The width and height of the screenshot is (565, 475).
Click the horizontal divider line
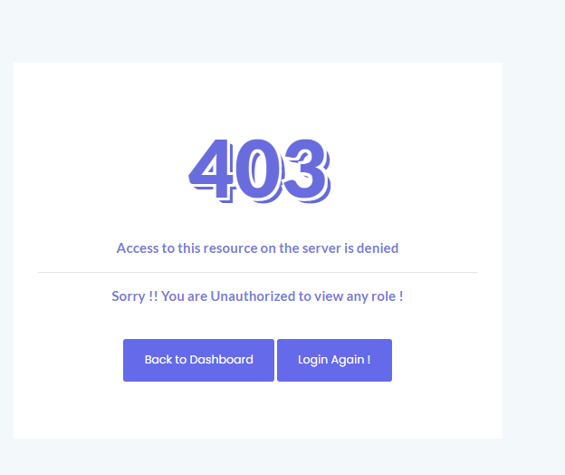[x=258, y=272]
